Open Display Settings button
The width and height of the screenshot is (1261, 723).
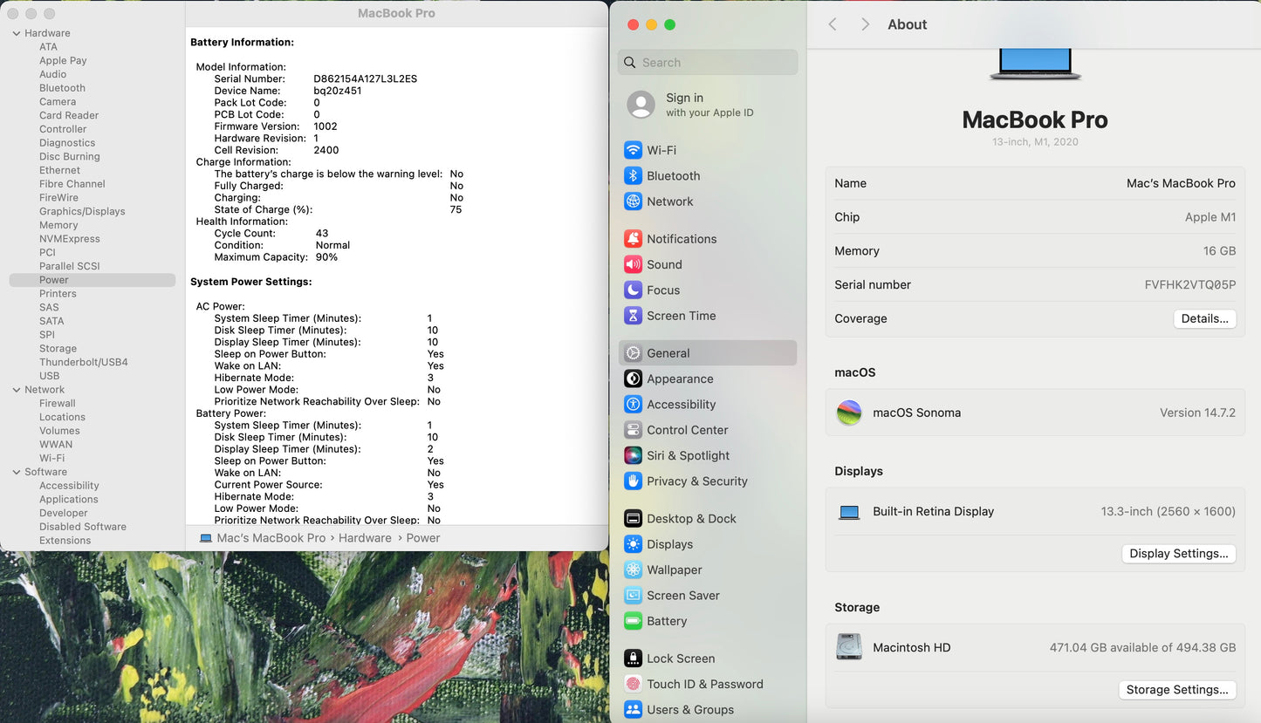(x=1178, y=554)
